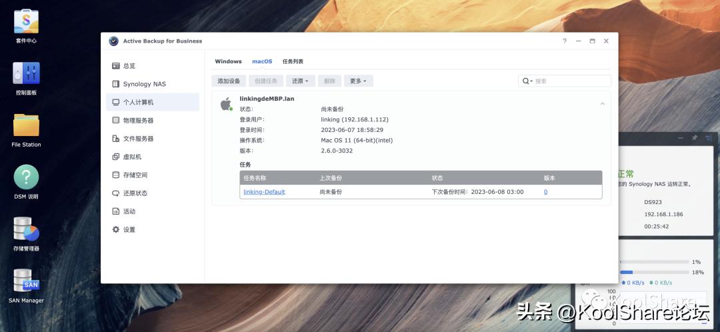The width and height of the screenshot is (720, 332).
Task: Click the Mac OS 11 (64-bit)(intel) value
Action: click(357, 140)
